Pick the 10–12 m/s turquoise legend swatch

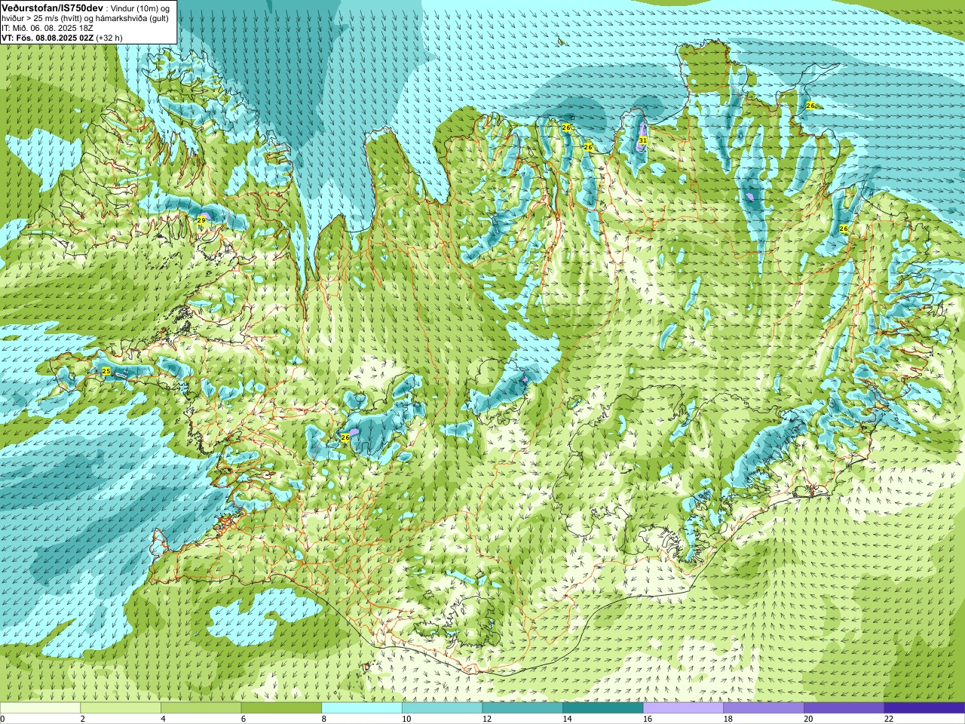442,708
